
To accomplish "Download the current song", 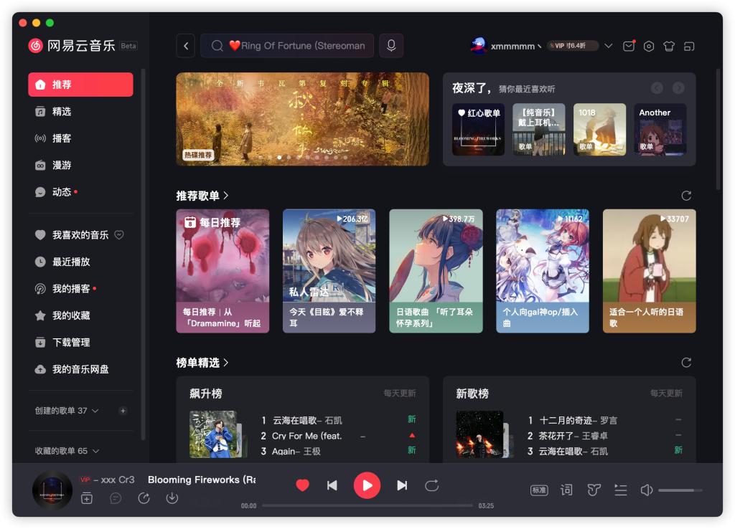I will pos(172,498).
